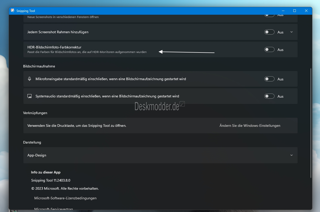Expand the App-Design dropdown chevron
The image size is (320, 212).
coord(292,155)
